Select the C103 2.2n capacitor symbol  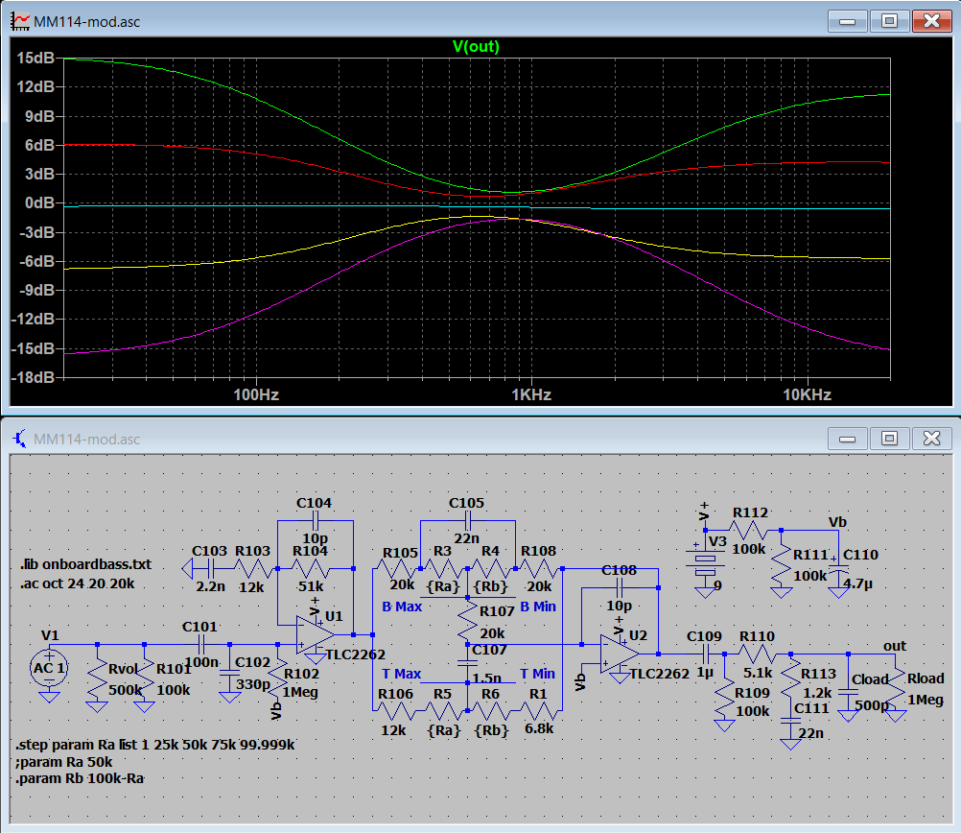tap(210, 569)
